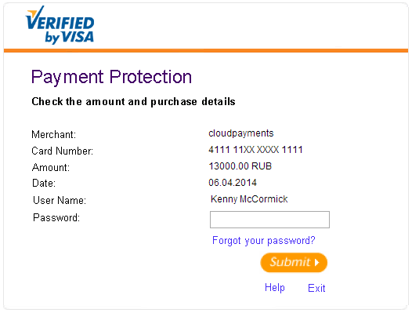Screen dimensions: 412x313
Task: Click the arrow on Submit button
Action: 316,263
